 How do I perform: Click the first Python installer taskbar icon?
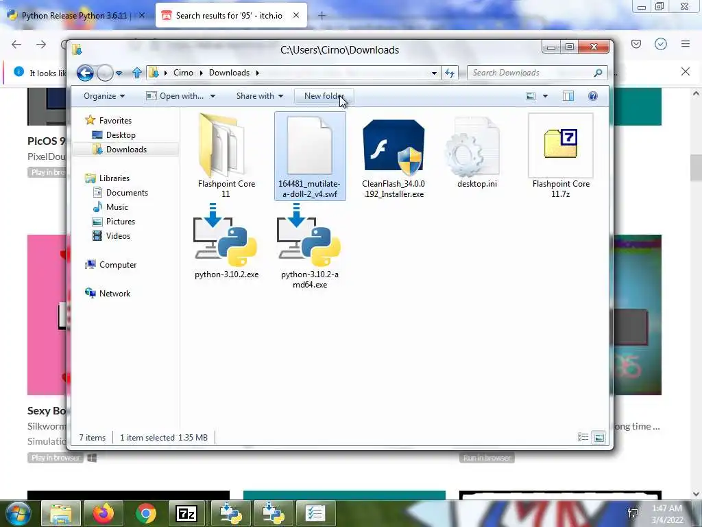pyautogui.click(x=230, y=513)
